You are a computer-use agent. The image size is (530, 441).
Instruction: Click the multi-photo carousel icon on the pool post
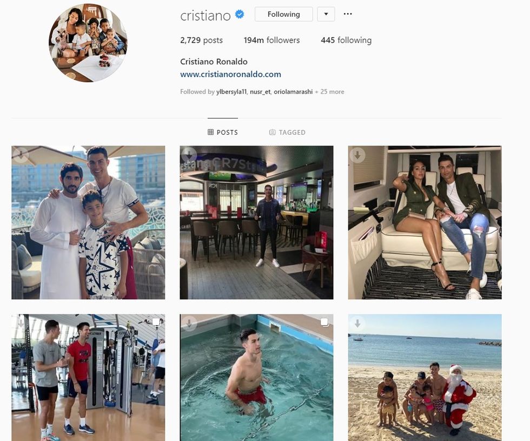[324, 321]
